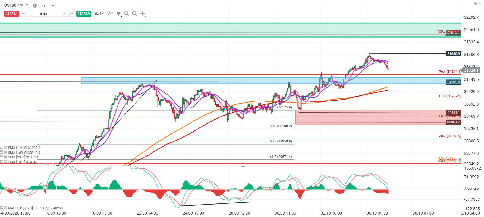
Task: Select the 31630.9 horizontal line label
Action: pos(454,54)
